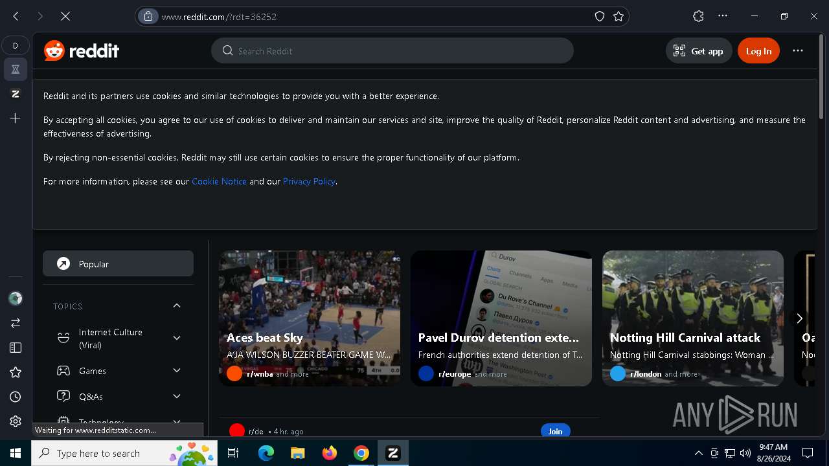Expand the Games topic chevron
Screen dimensions: 829x466
click(x=177, y=370)
